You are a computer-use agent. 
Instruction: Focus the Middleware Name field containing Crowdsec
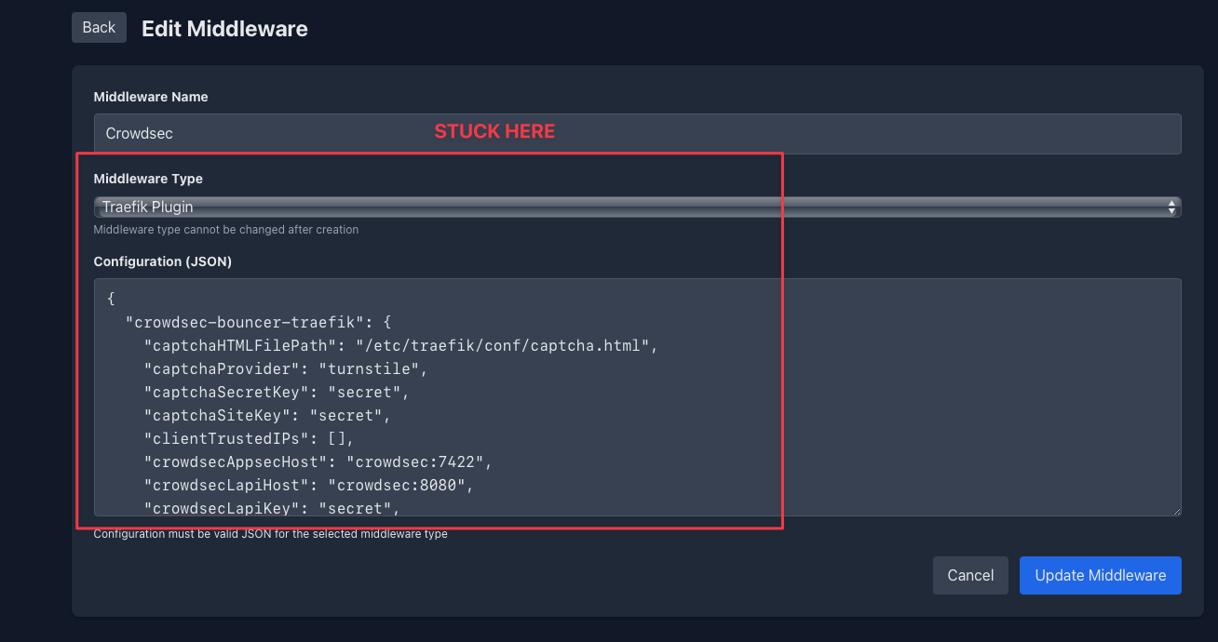tap(637, 133)
